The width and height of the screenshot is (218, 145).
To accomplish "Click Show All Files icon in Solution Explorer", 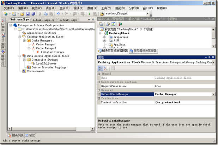I will [x=108, y=24].
